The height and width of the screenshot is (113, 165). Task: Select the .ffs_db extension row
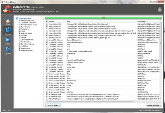coord(102,69)
